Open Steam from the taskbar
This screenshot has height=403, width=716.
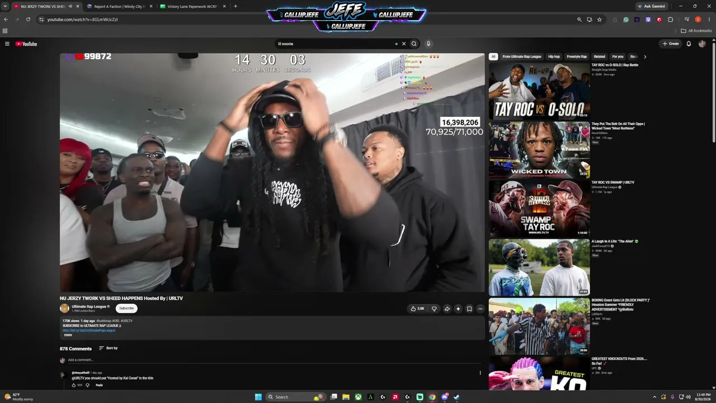coord(456,397)
